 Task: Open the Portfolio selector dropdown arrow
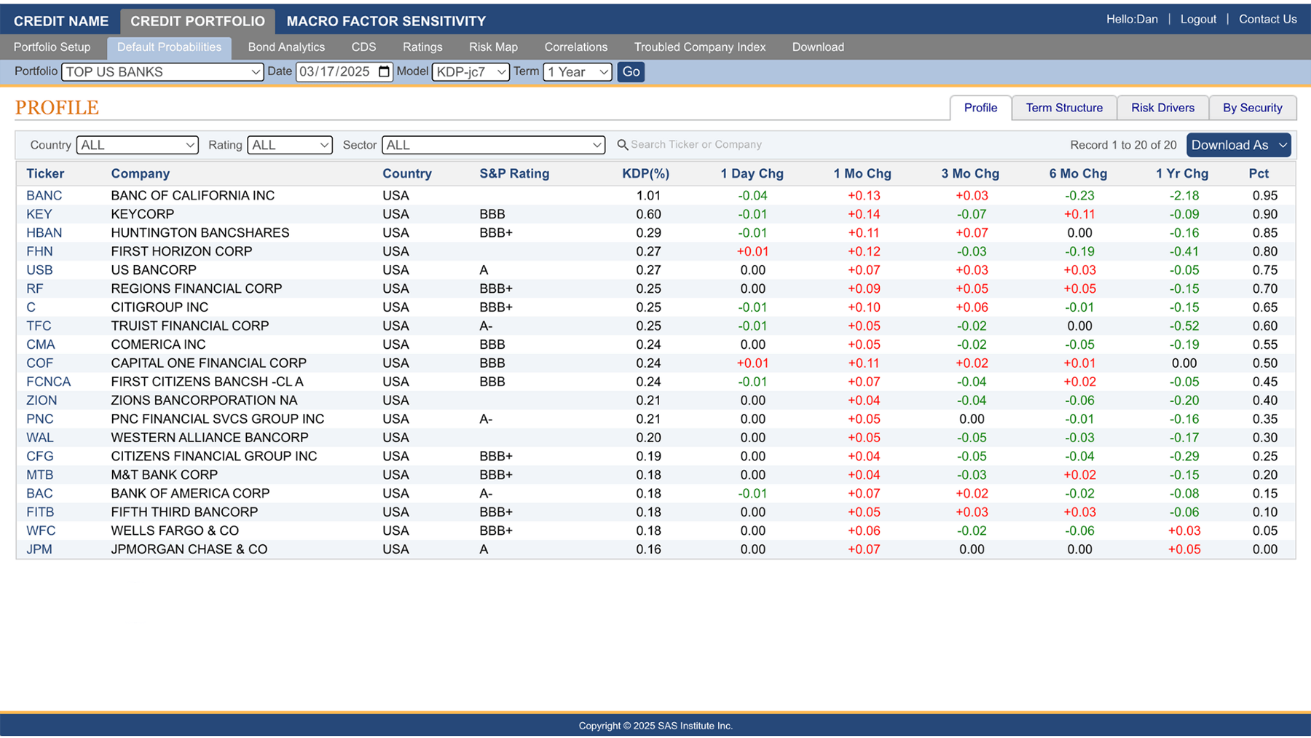point(255,71)
